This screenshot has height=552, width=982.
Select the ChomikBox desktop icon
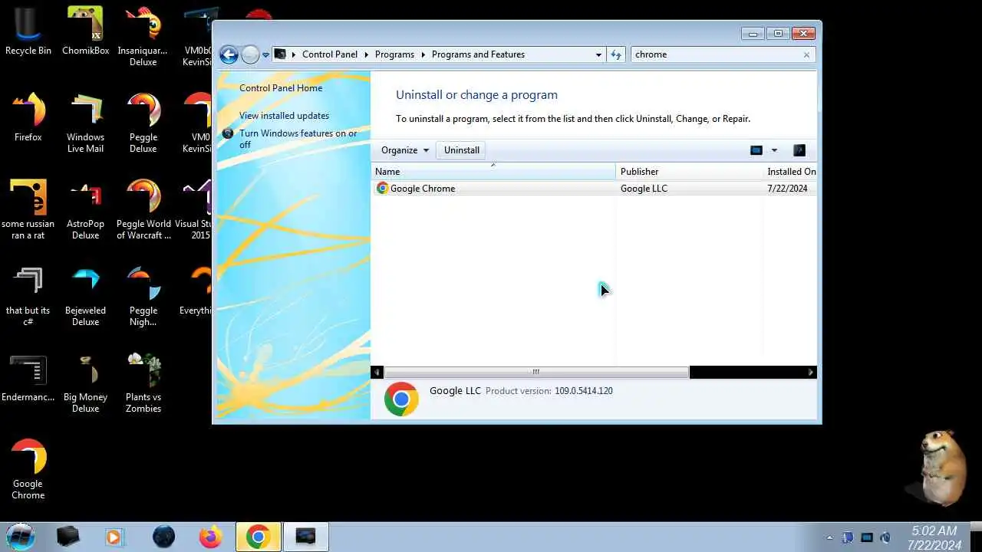point(85,31)
